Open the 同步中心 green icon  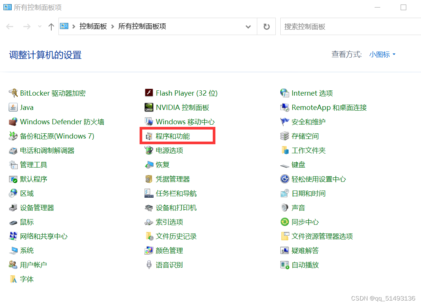tap(284, 222)
